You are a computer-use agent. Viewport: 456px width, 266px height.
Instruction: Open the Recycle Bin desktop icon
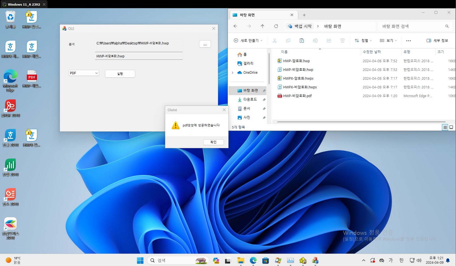click(x=10, y=19)
